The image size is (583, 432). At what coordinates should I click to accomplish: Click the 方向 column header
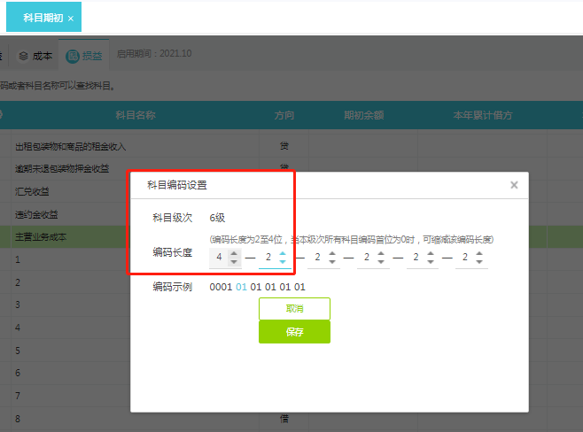(284, 115)
